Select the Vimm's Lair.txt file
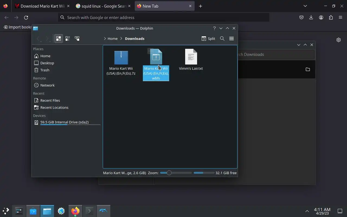This screenshot has width=347, height=217. [x=191, y=60]
